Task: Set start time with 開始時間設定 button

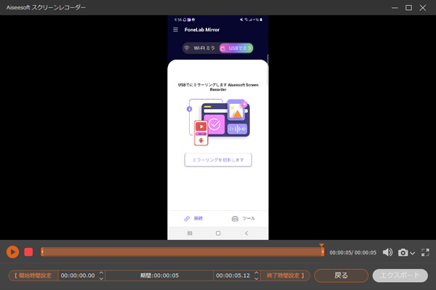Action: coord(33,275)
